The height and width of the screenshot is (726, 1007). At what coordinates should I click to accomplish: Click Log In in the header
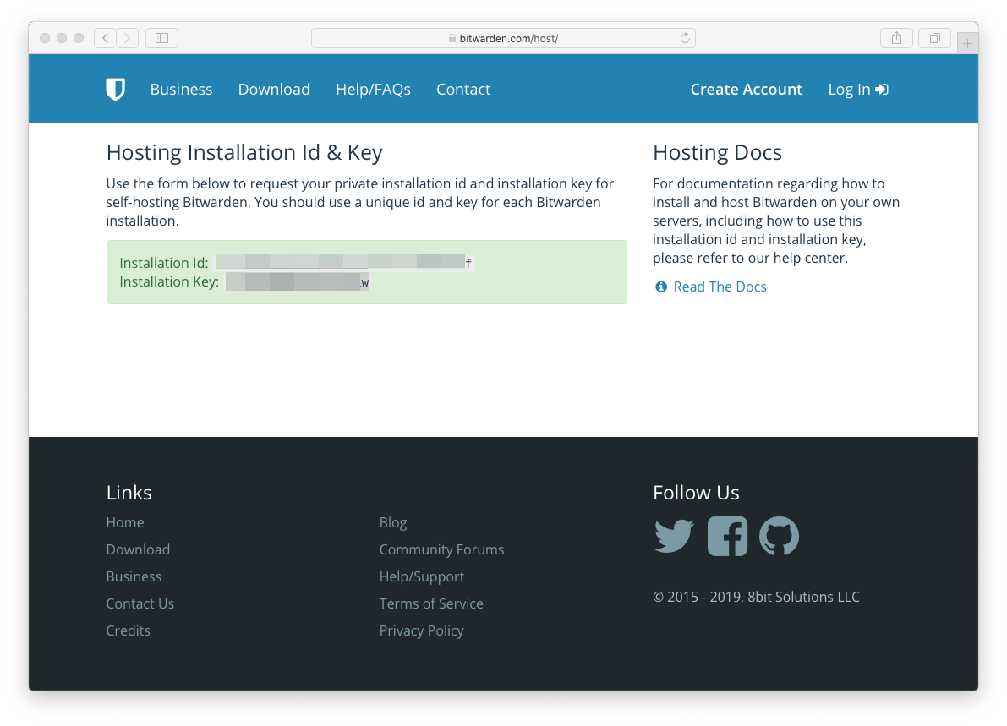tap(859, 90)
